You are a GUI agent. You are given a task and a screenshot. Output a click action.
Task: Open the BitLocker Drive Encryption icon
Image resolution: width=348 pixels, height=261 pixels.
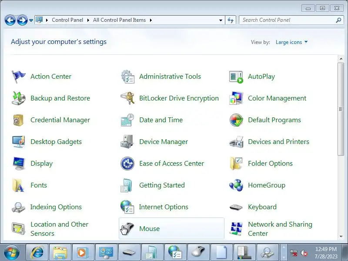click(x=127, y=98)
